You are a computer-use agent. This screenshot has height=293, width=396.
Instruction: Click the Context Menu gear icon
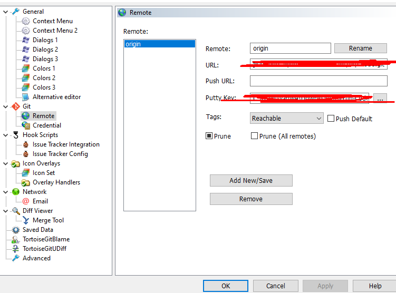[x=26, y=21]
